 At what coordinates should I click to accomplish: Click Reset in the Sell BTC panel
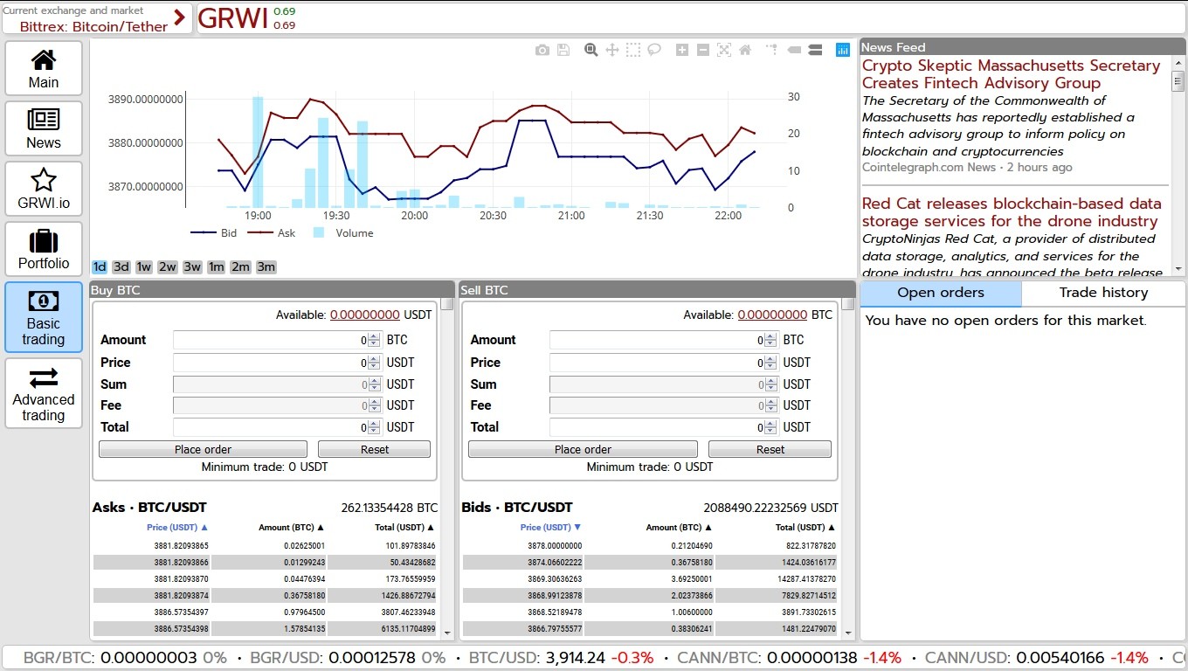tap(770, 449)
